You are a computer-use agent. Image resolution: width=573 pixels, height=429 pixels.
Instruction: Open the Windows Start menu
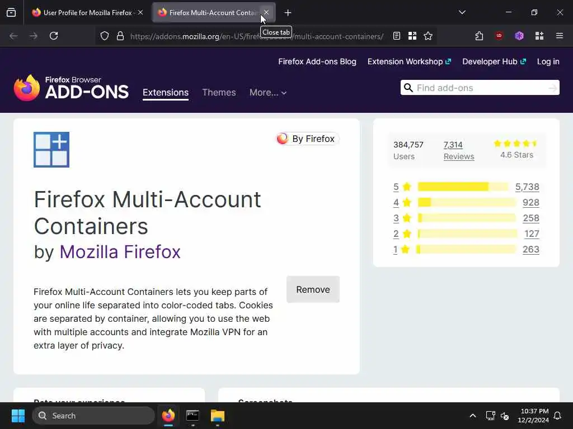[x=18, y=416]
